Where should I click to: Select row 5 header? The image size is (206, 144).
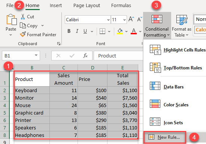point(5,113)
